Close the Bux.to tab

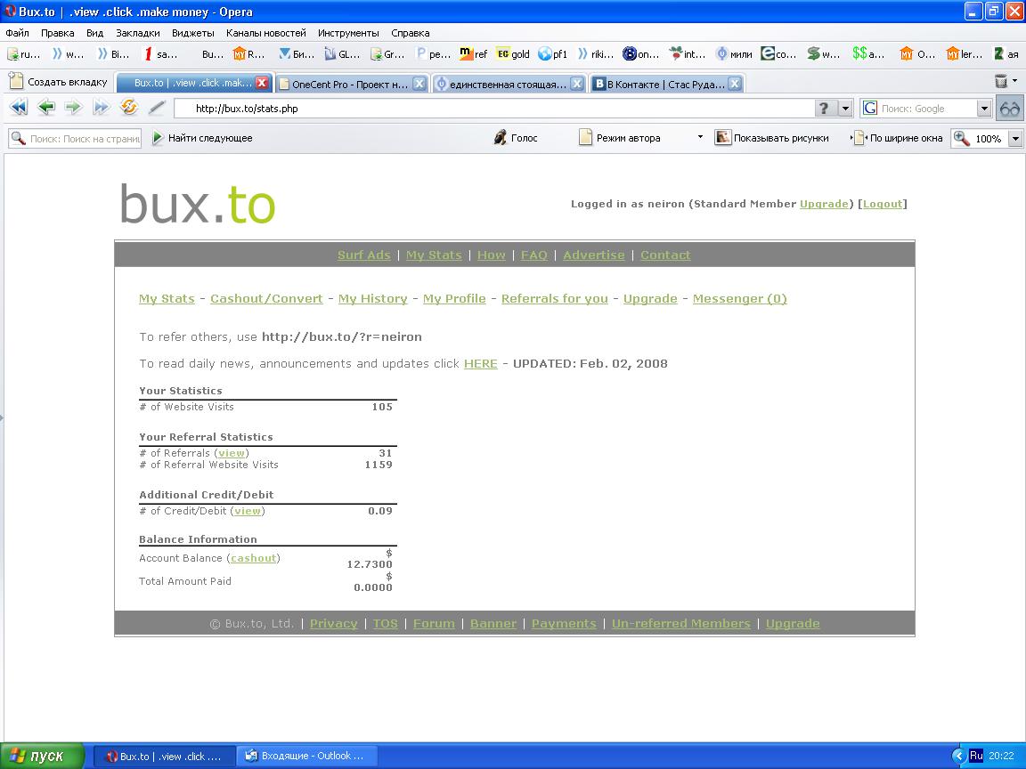point(261,83)
